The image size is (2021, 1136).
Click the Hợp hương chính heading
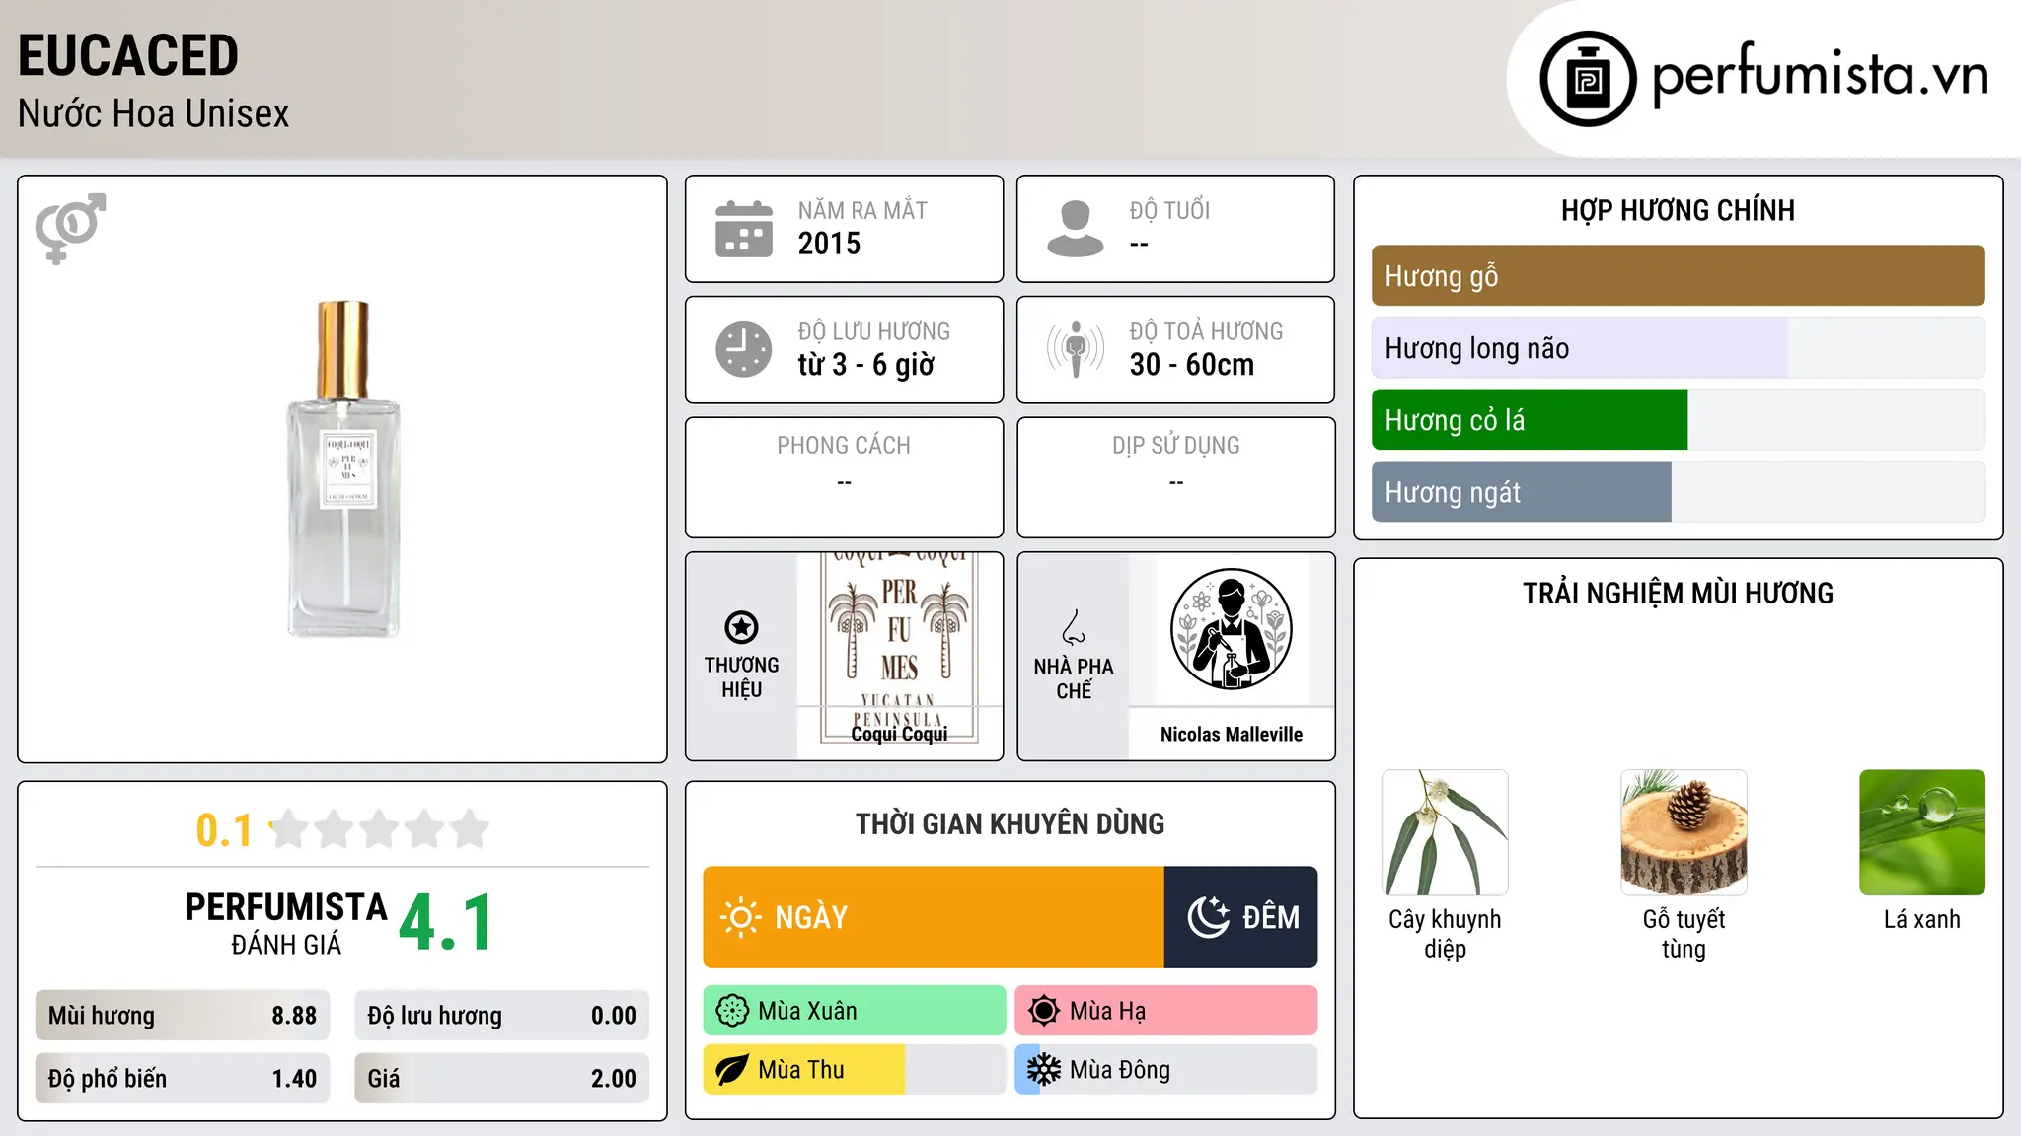coord(1678,210)
